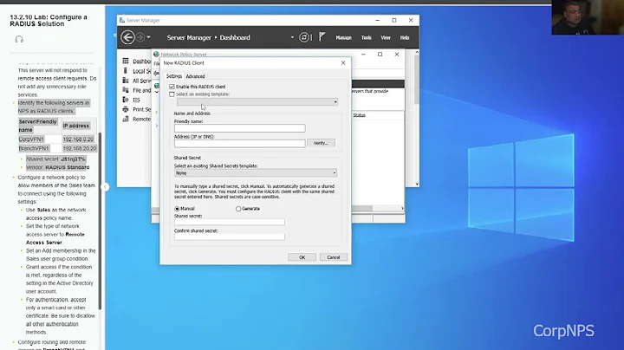This screenshot has width=624, height=350.
Task: Click the Server Manager title bar icon
Action: click(x=122, y=20)
